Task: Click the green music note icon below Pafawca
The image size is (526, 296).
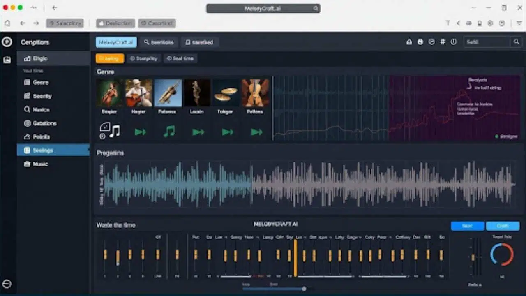Action: 169,132
